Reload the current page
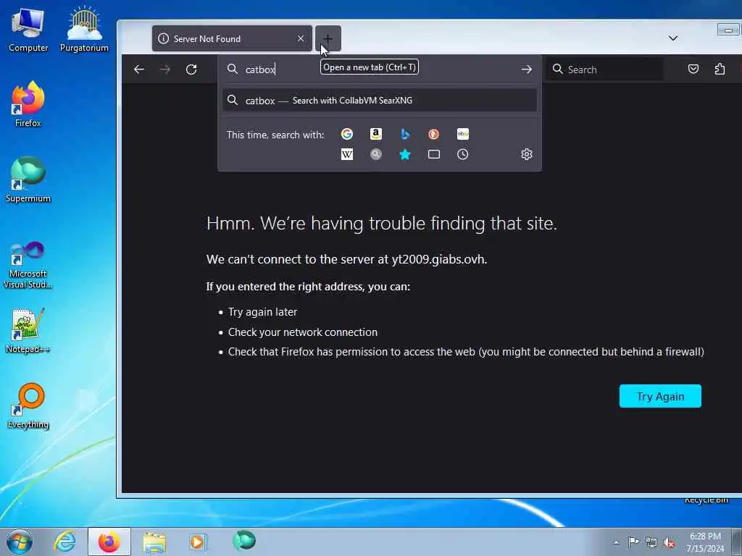Screen dimensions: 742x556 (191, 69)
